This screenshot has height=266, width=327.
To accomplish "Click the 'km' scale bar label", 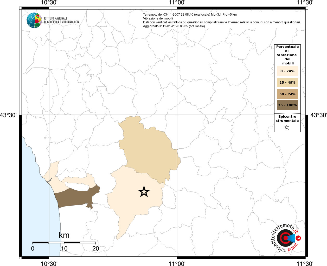I will click(64, 235).
